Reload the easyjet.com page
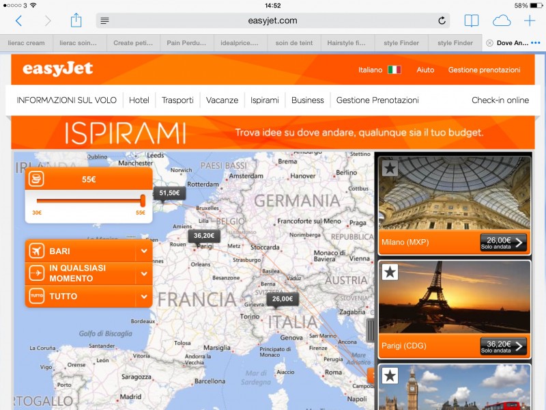 (442, 20)
